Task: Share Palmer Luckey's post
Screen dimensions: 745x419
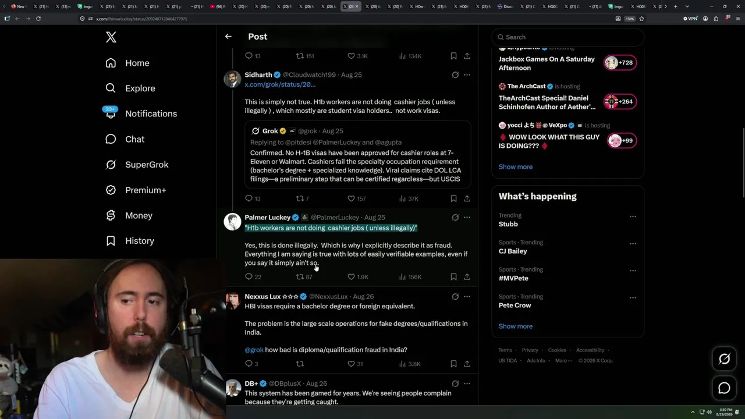Action: (x=467, y=277)
